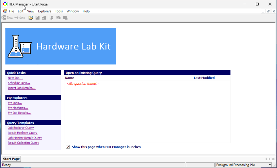Click the Open an Existing Query header
Image resolution: width=277 pixels, height=168 pixels.
147,73
